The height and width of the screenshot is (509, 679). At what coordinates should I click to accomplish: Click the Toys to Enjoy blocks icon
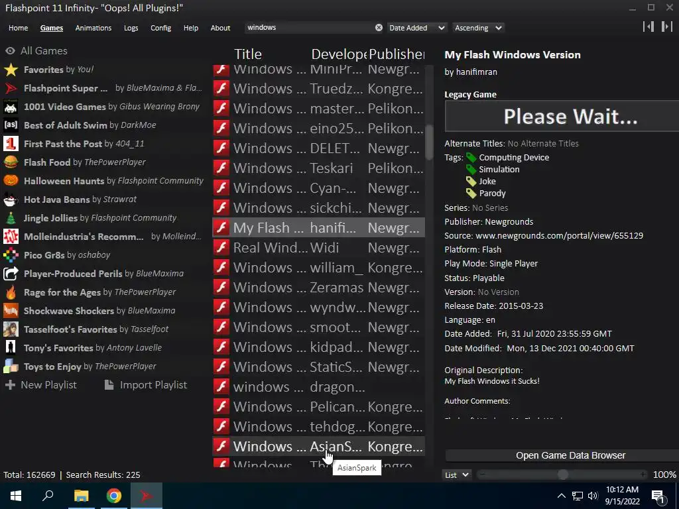tap(11, 367)
